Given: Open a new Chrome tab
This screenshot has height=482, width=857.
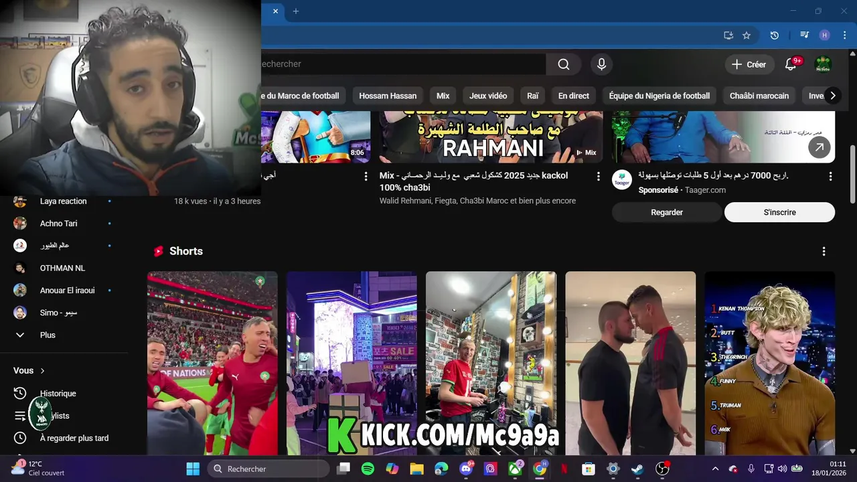Looking at the screenshot, I should 295,11.
